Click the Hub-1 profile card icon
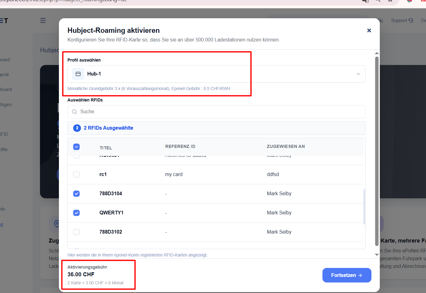 (x=78, y=74)
